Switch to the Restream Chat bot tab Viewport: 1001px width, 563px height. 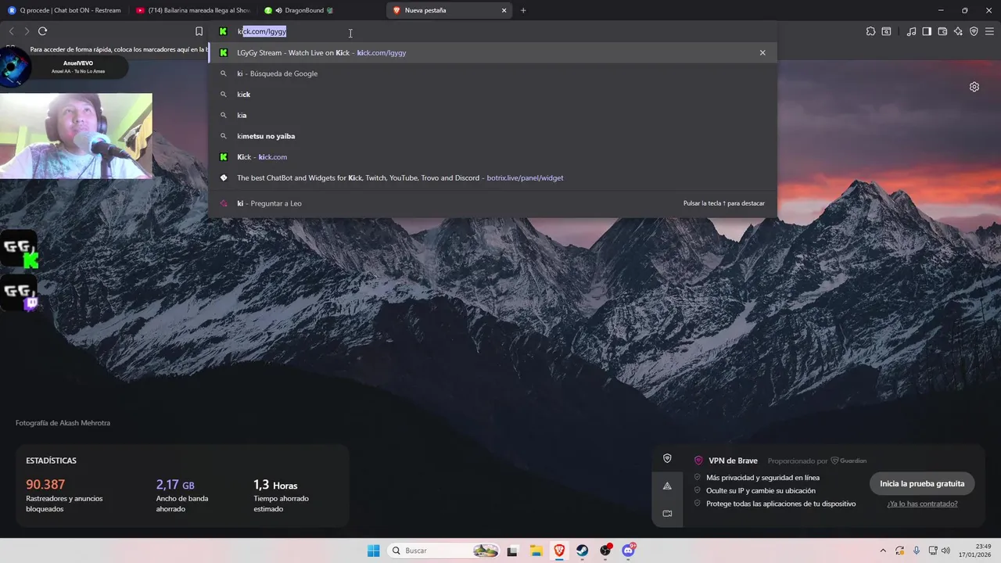click(64, 10)
